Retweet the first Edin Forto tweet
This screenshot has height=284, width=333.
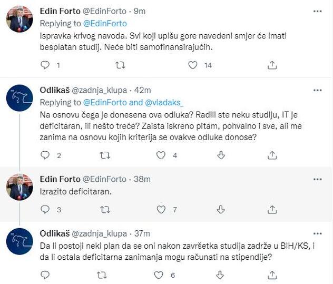[120, 65]
